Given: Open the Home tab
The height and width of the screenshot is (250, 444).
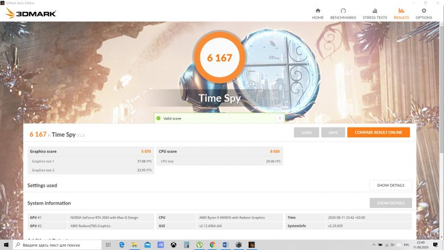Looking at the screenshot, I should pyautogui.click(x=318, y=14).
